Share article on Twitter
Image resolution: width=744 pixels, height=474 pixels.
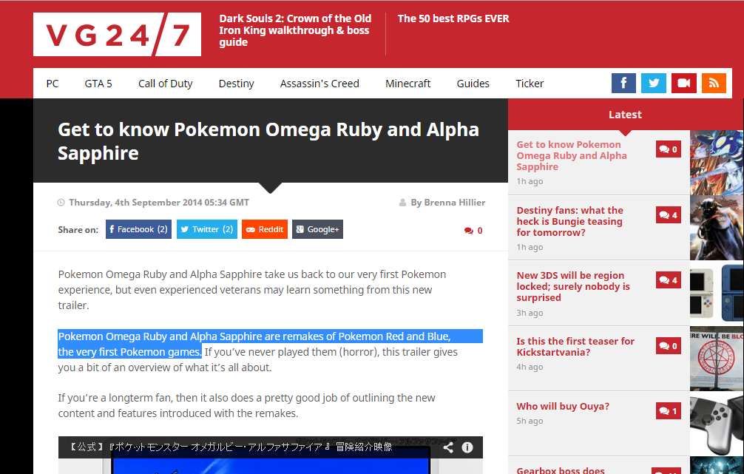point(207,229)
